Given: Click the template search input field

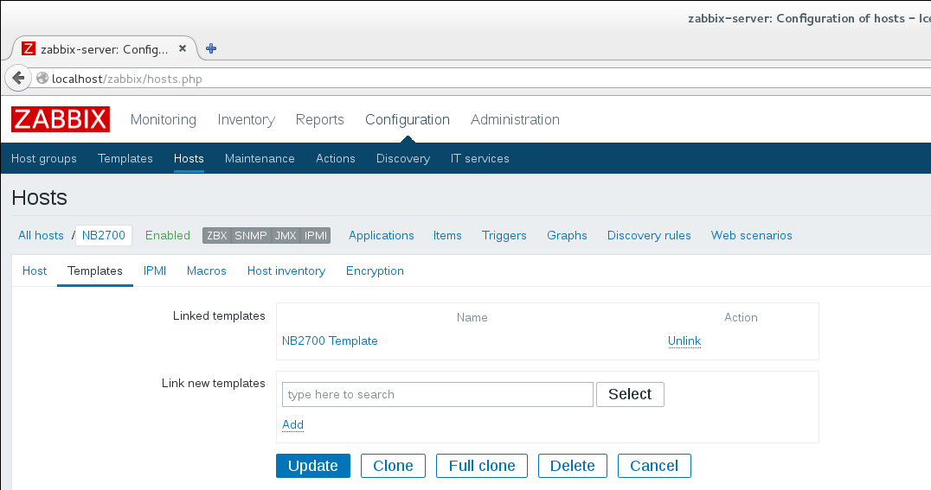Looking at the screenshot, I should pyautogui.click(x=438, y=394).
